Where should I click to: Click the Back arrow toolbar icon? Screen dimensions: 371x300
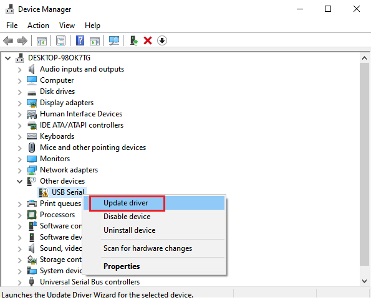click(x=8, y=40)
